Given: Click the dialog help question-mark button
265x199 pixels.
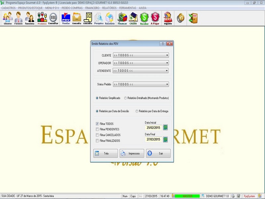Looking at the screenshot, I should point(163,44).
